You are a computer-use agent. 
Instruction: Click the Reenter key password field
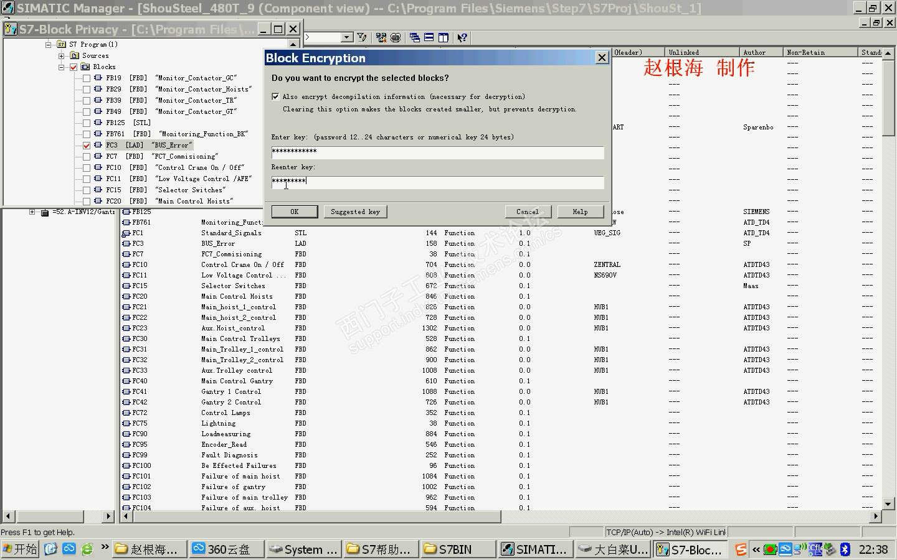point(437,182)
